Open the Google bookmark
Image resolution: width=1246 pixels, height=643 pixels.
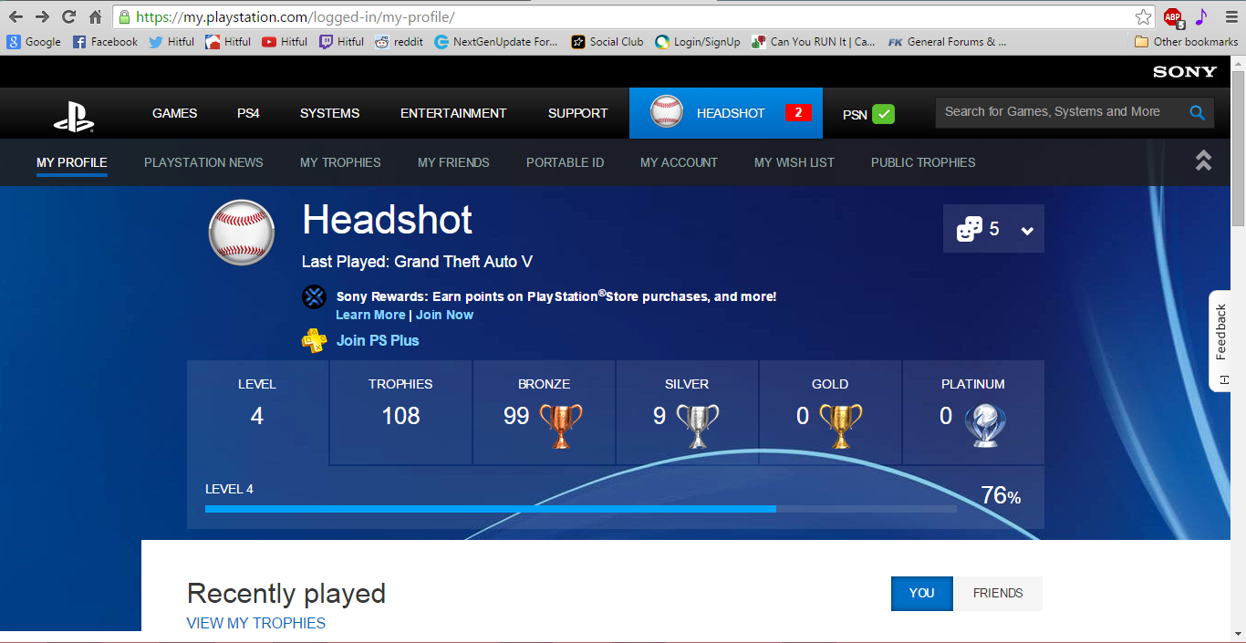pos(34,42)
